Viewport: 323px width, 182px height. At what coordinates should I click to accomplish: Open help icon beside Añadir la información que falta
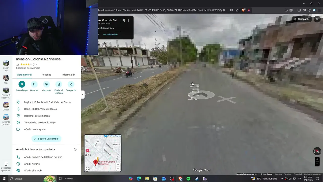click(75, 149)
